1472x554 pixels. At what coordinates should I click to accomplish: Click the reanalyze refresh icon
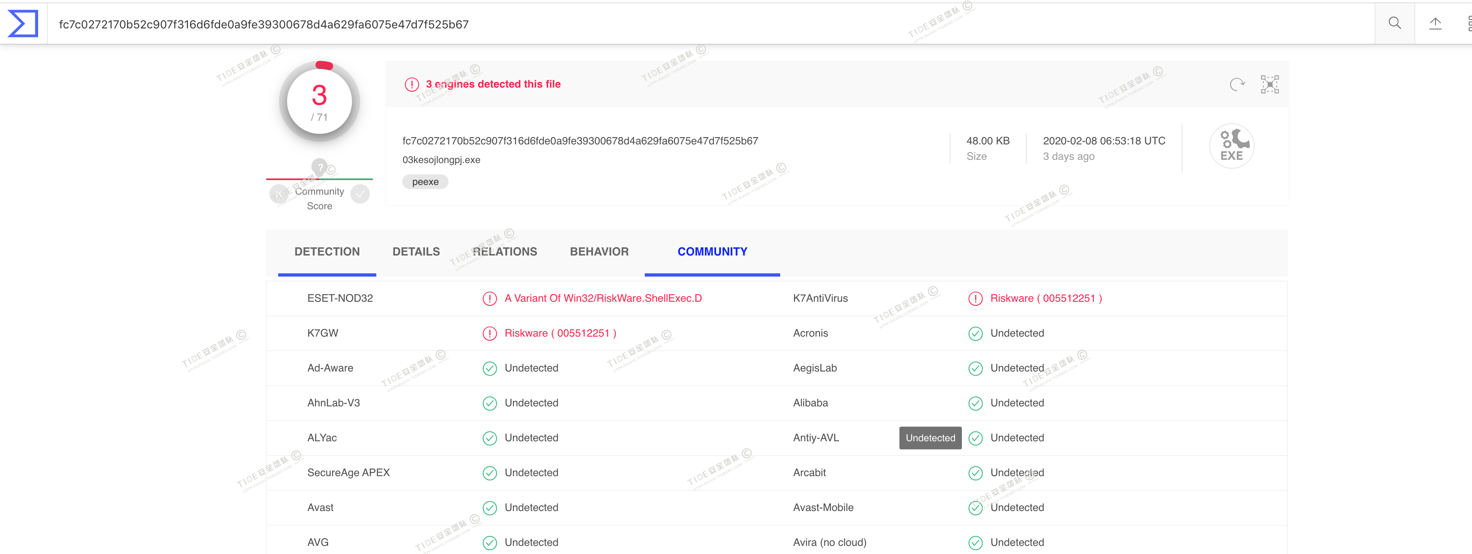click(x=1236, y=85)
